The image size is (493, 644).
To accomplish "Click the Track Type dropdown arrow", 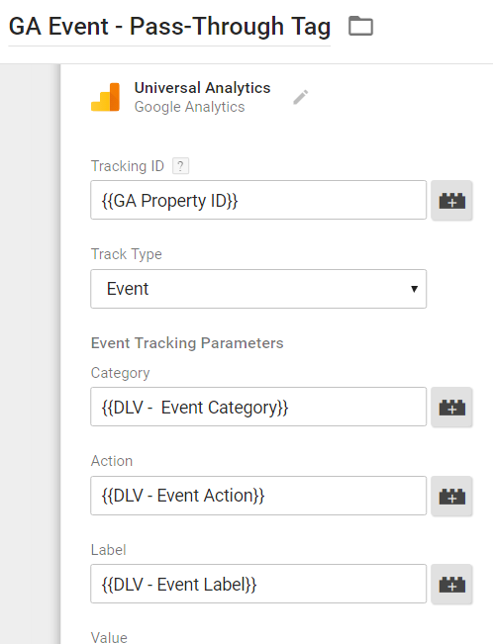I will click(414, 289).
